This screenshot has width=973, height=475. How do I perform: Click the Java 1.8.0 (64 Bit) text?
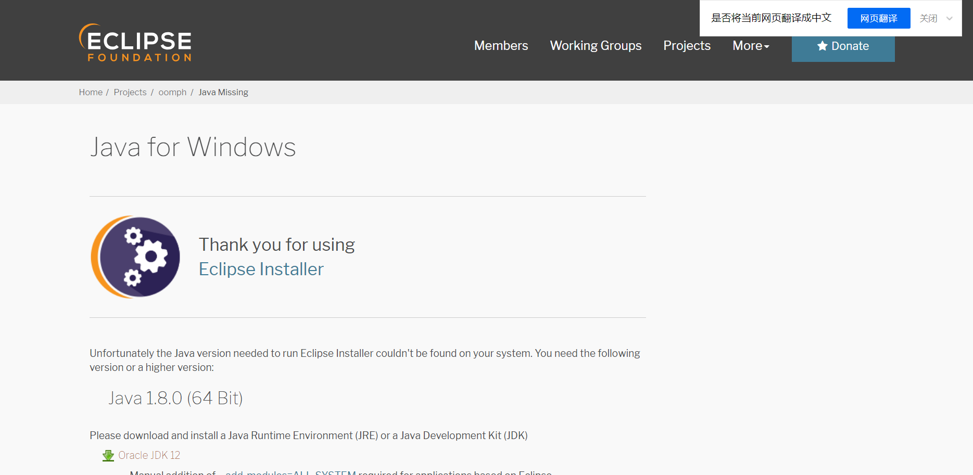[175, 398]
